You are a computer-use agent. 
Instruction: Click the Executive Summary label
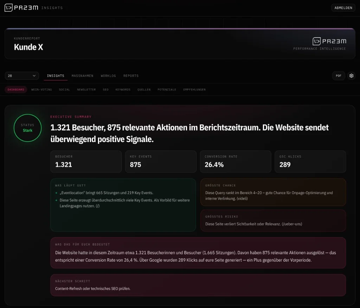(71, 117)
